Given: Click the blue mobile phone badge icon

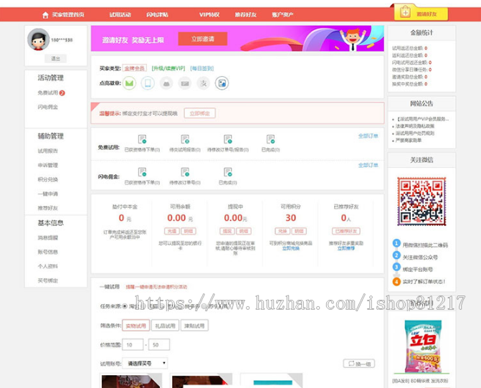Looking at the screenshot, I should pyautogui.click(x=148, y=83).
